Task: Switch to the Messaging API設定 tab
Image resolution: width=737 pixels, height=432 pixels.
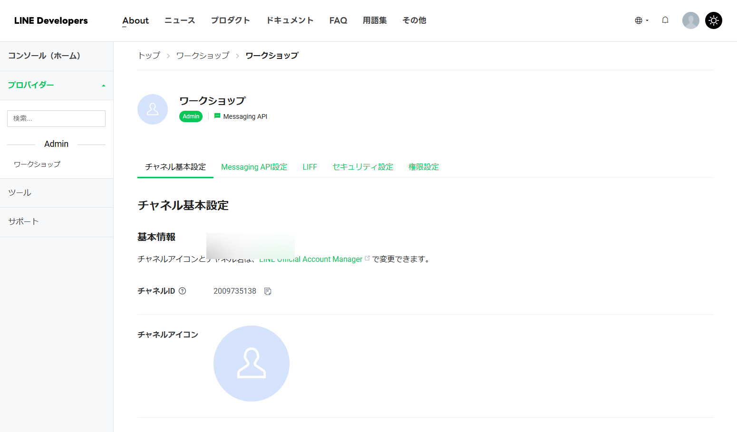Action: 254,167
